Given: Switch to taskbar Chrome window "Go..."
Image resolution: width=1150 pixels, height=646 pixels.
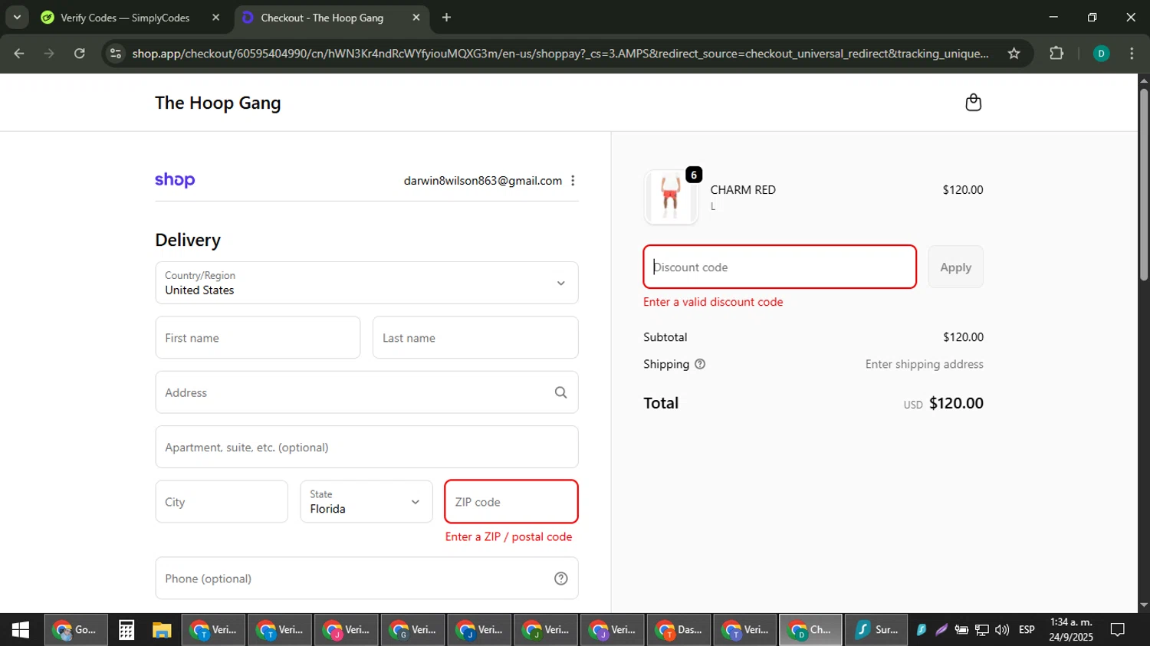Looking at the screenshot, I should click(75, 630).
